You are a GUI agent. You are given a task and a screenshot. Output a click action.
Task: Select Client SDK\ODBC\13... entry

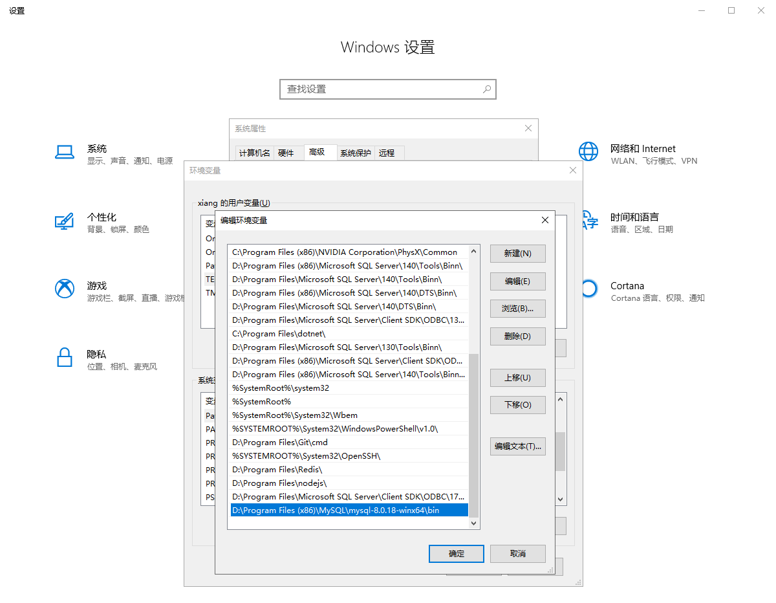pyautogui.click(x=349, y=320)
